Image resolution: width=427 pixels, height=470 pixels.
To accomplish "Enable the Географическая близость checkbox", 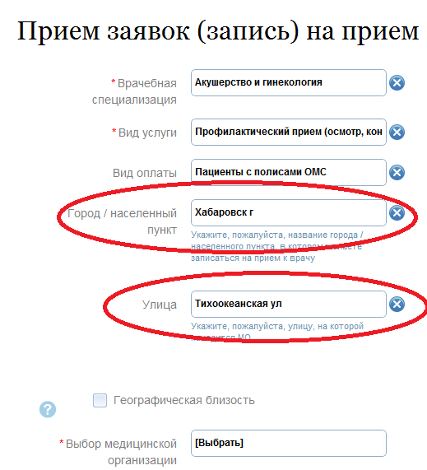I will tap(100, 401).
